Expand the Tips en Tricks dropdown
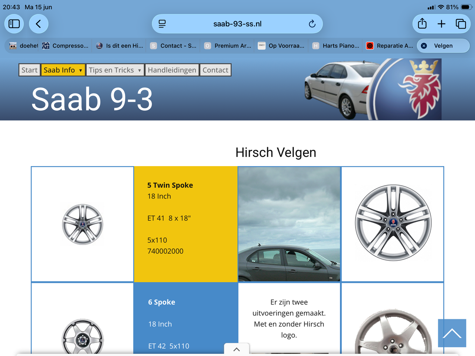Screen dimensions: 475x356 (115, 70)
